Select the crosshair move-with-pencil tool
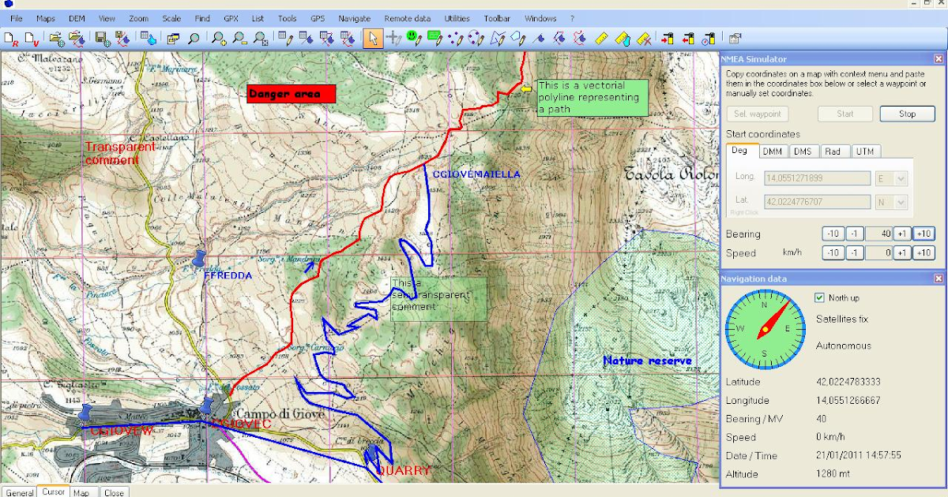 393,37
